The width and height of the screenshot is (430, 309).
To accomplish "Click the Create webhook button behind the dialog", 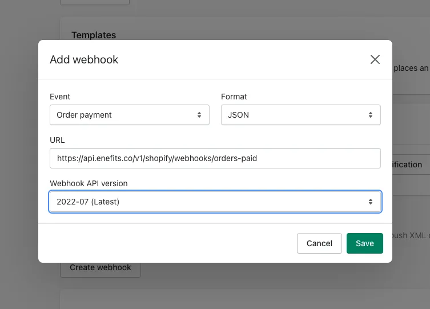I will (101, 268).
